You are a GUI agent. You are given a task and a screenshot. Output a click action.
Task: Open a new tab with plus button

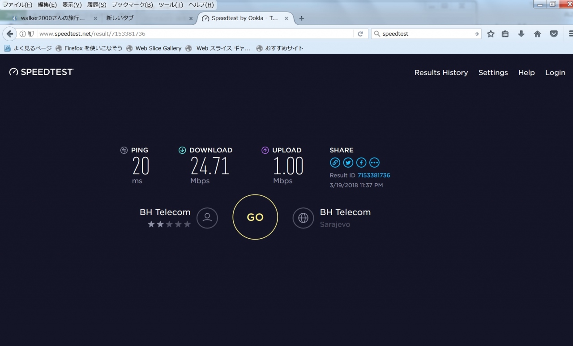click(x=301, y=18)
